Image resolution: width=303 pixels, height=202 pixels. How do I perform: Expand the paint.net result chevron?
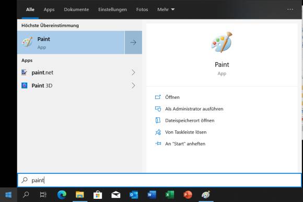pos(133,72)
